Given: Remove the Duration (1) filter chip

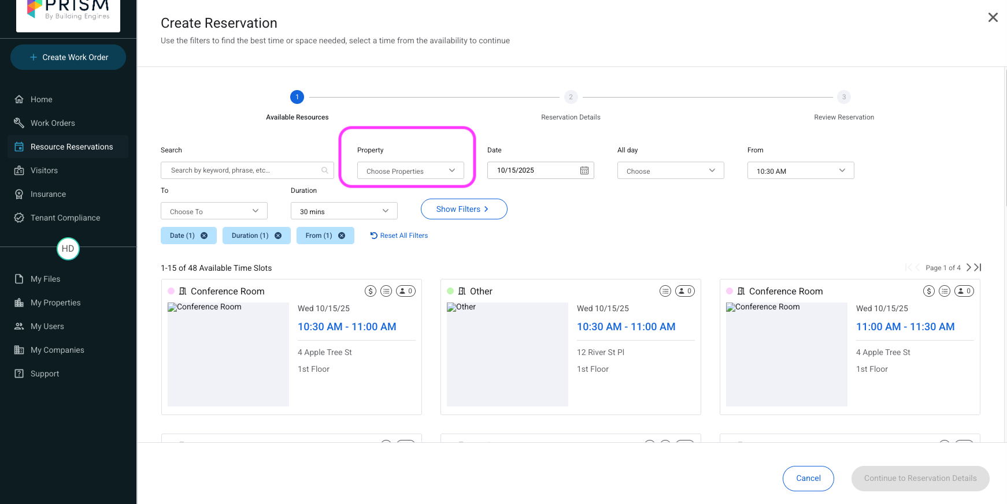Looking at the screenshot, I should pyautogui.click(x=278, y=236).
